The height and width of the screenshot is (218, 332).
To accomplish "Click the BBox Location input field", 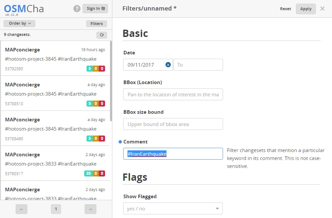I will (x=173, y=94).
